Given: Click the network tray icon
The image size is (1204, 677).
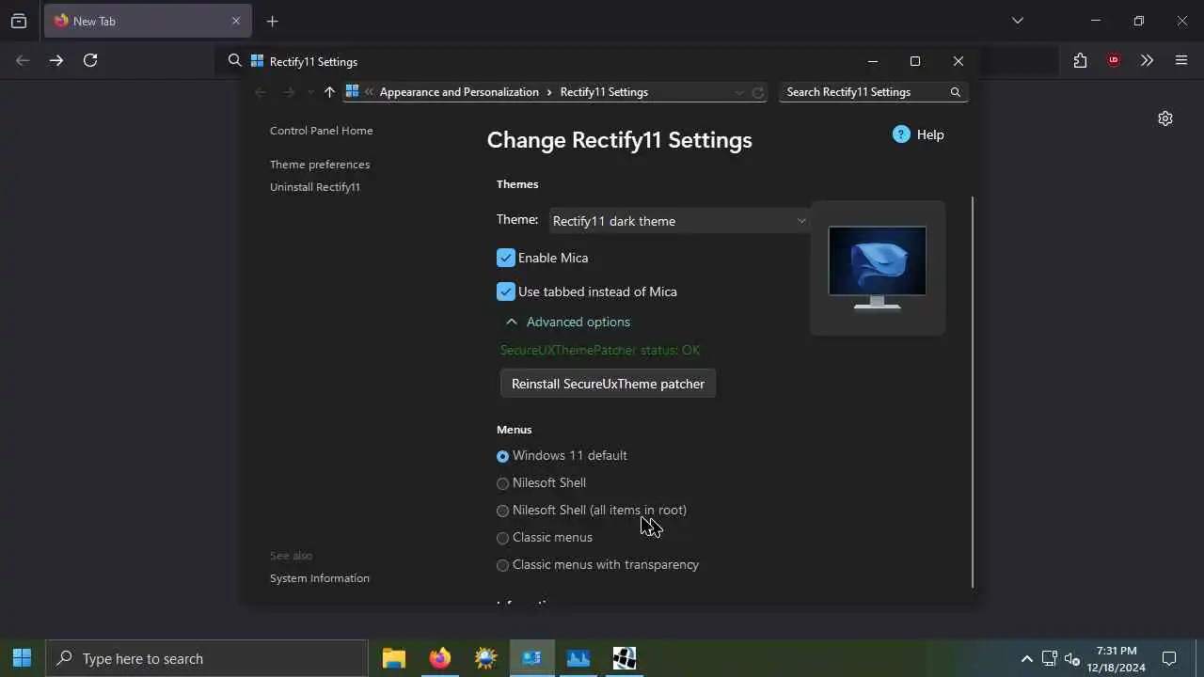Looking at the screenshot, I should pos(1050,658).
